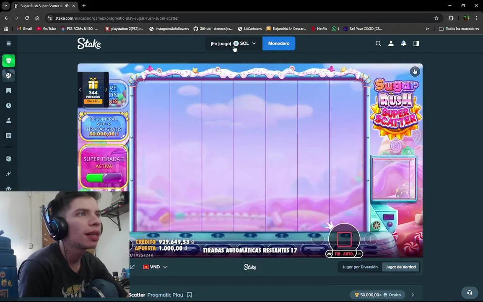Open the notifications bell
Viewport: 483px width, 302px height.
pyautogui.click(x=403, y=44)
